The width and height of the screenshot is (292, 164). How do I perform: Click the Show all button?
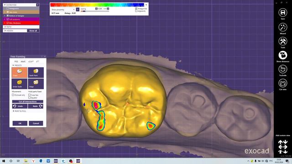(x=33, y=31)
